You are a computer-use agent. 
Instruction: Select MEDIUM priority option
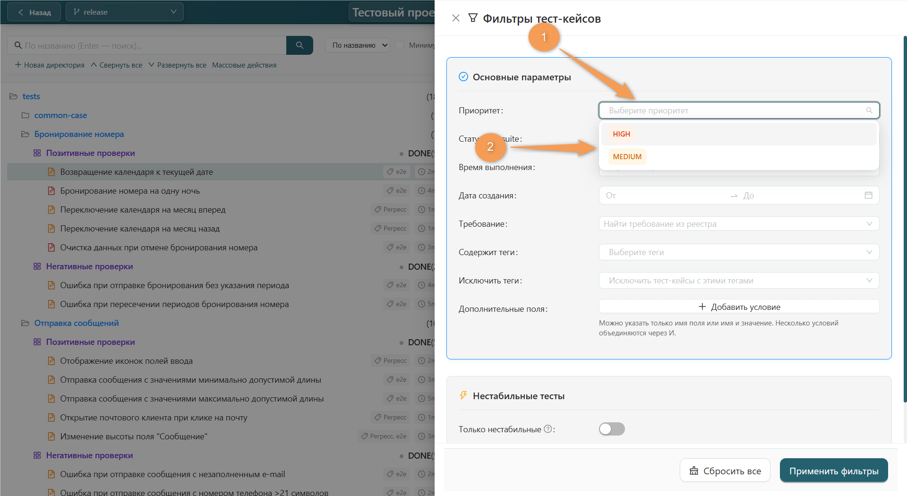click(739, 157)
